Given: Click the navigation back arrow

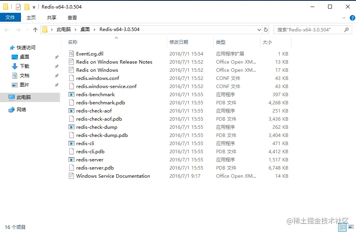Looking at the screenshot, I should pyautogui.click(x=6, y=29).
